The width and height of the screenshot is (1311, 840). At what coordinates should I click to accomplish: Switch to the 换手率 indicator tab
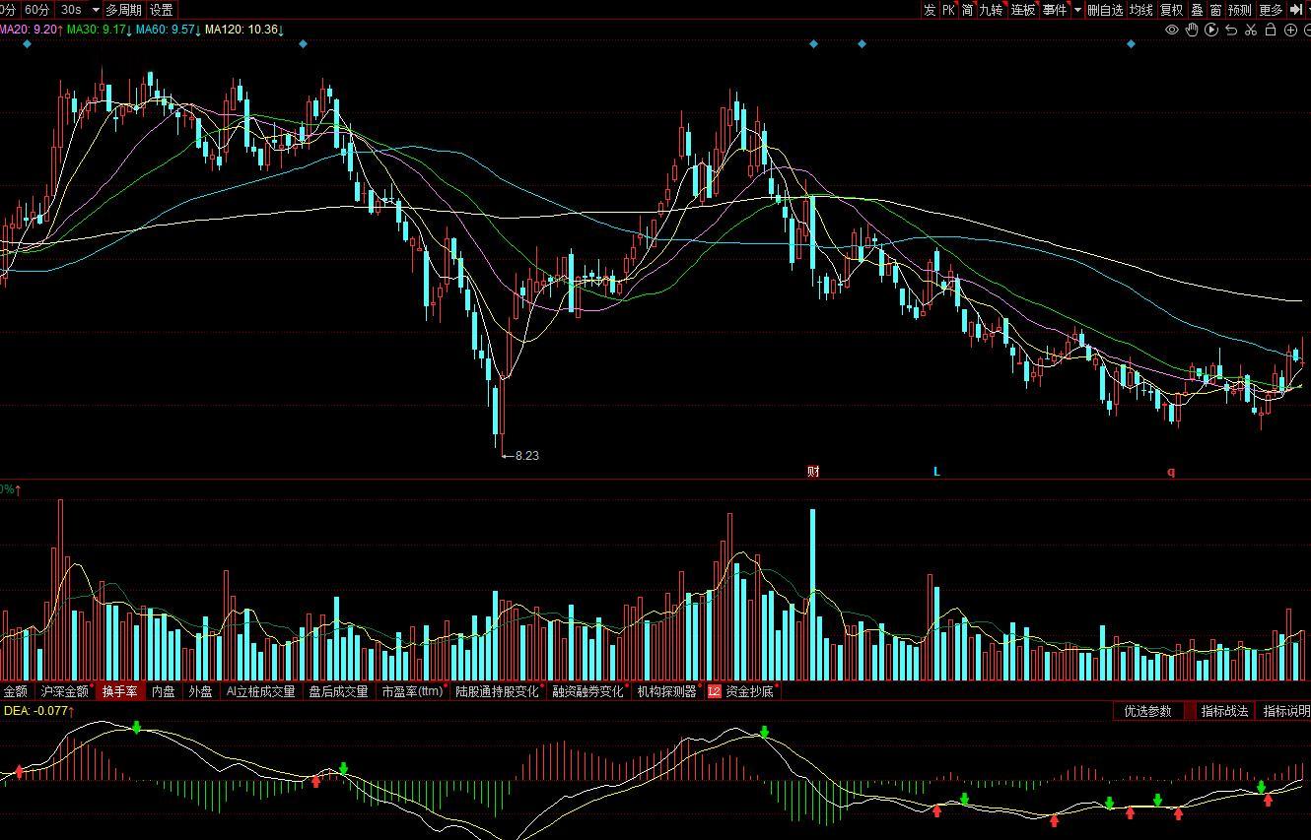[120, 691]
